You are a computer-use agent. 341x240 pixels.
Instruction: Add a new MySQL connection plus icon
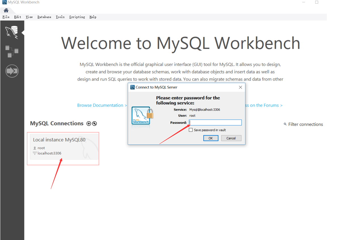coord(89,124)
